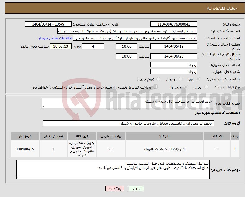Image resolution: width=245 pixels, height=197 pixels.
Task: Click the گروه کالا column header in table
Action: (82, 136)
